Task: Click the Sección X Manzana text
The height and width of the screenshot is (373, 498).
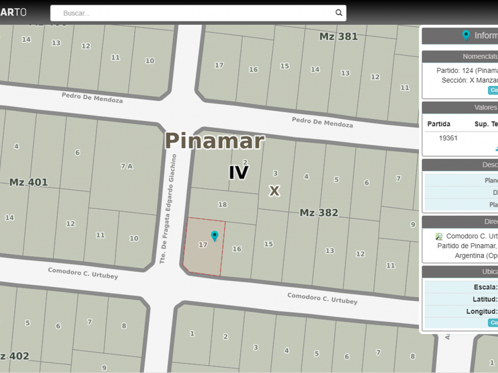Action: (x=470, y=81)
